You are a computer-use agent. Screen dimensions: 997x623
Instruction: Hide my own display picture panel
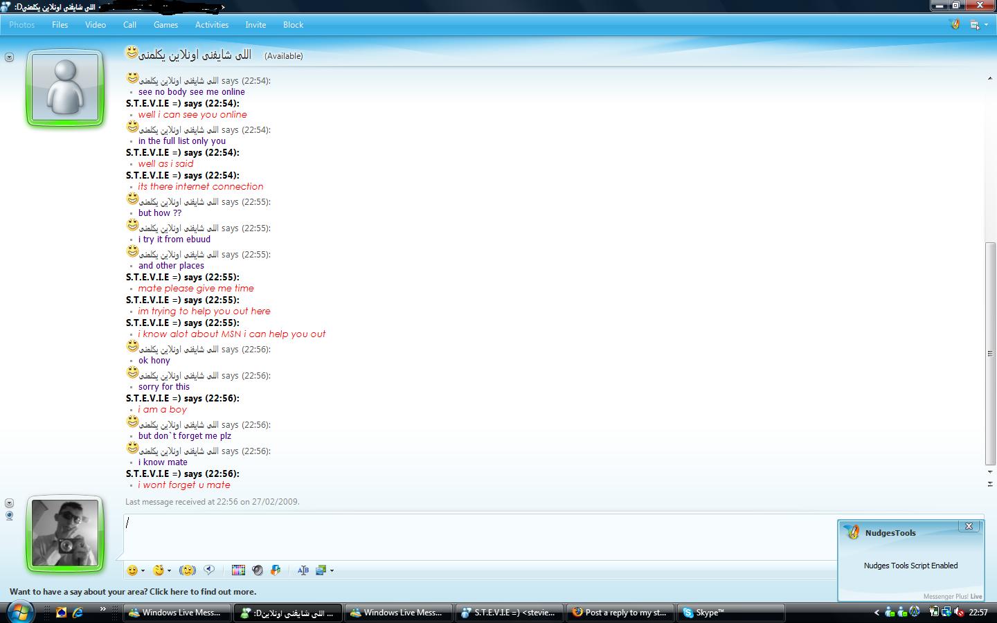point(9,503)
